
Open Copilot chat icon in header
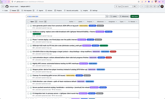[135, 7]
